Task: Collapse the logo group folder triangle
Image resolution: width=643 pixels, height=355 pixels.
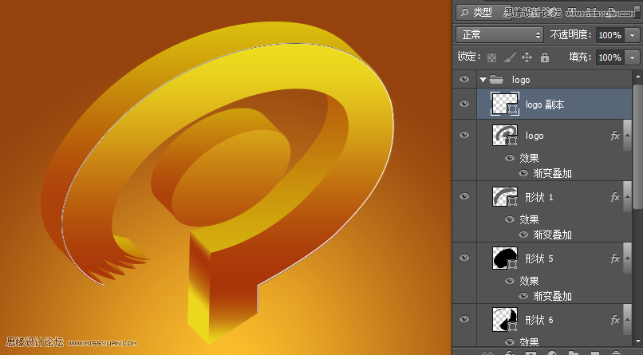Action: pyautogui.click(x=483, y=80)
